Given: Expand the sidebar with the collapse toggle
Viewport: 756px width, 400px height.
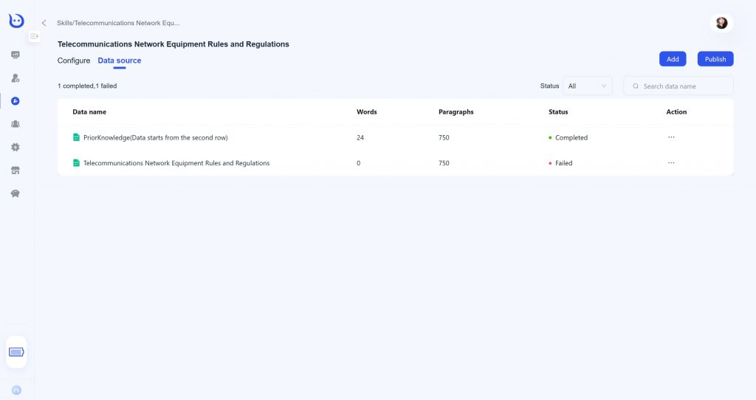Looking at the screenshot, I should [x=34, y=36].
